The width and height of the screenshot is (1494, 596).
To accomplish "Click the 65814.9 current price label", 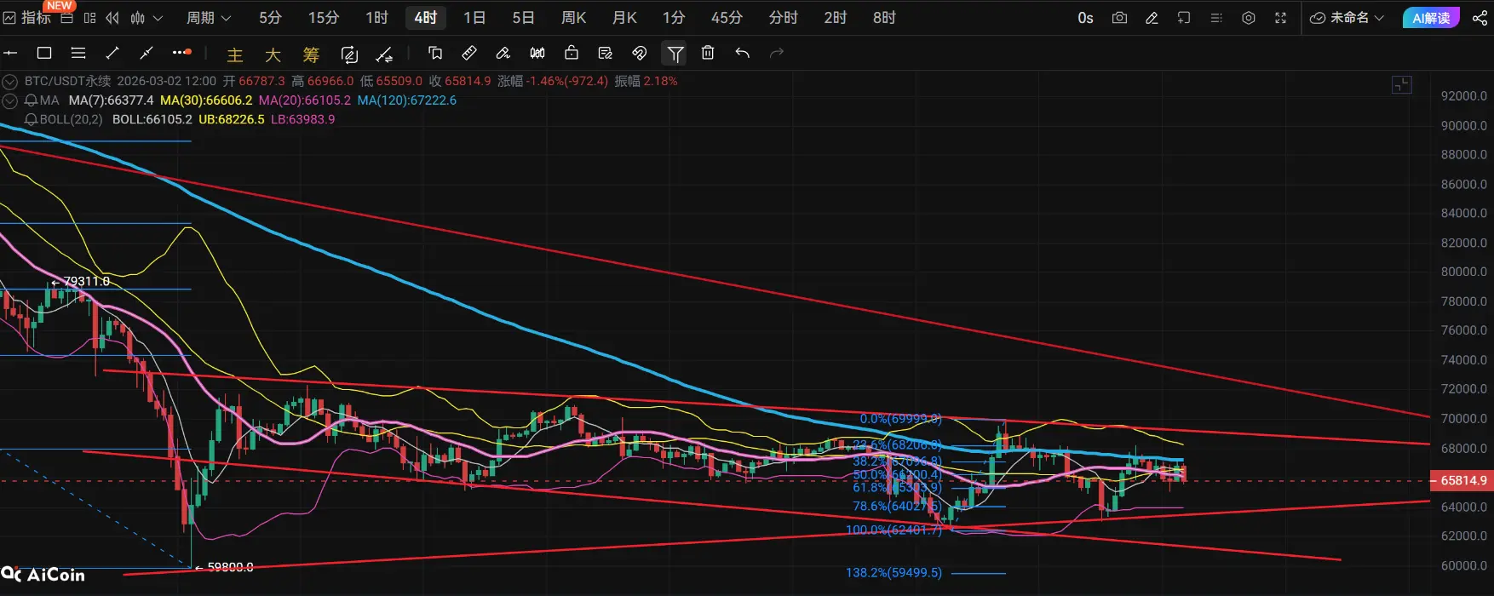I will (1462, 480).
